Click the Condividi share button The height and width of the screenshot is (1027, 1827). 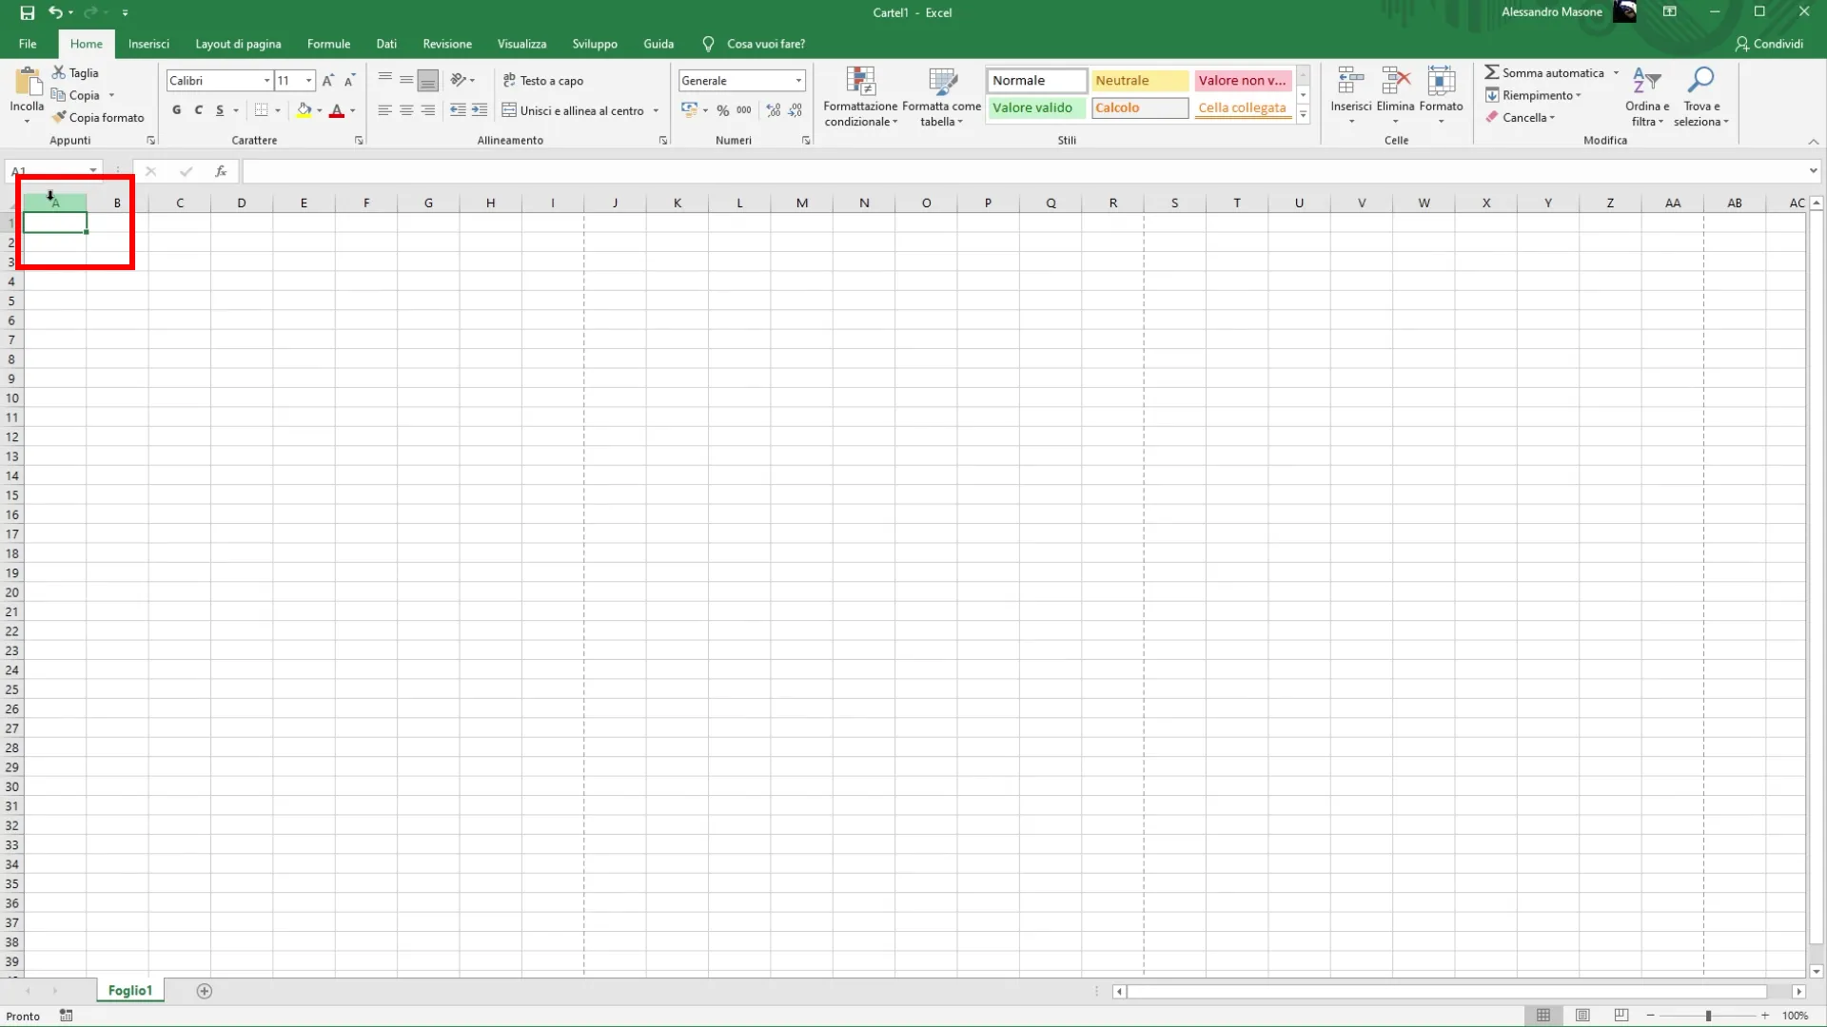coord(1769,44)
